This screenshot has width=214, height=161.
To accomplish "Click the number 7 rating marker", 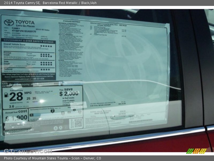I will point(52,111).
